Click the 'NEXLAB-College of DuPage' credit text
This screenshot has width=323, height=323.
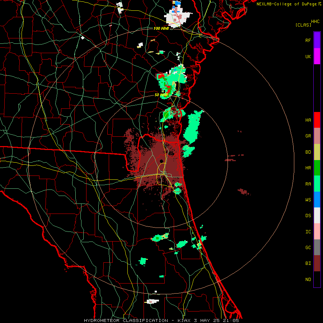[x=286, y=4]
